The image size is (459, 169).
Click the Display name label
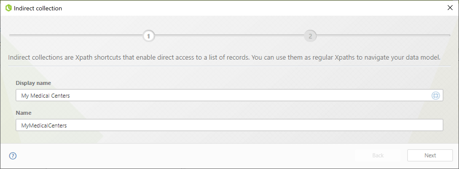(x=33, y=83)
